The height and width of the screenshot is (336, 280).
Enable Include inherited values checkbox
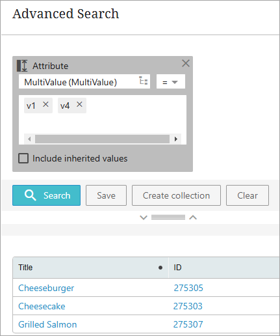pyautogui.click(x=23, y=158)
